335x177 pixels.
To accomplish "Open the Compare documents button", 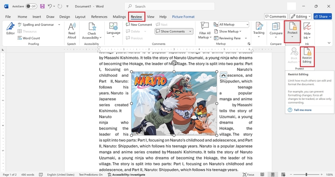I will (276, 30).
